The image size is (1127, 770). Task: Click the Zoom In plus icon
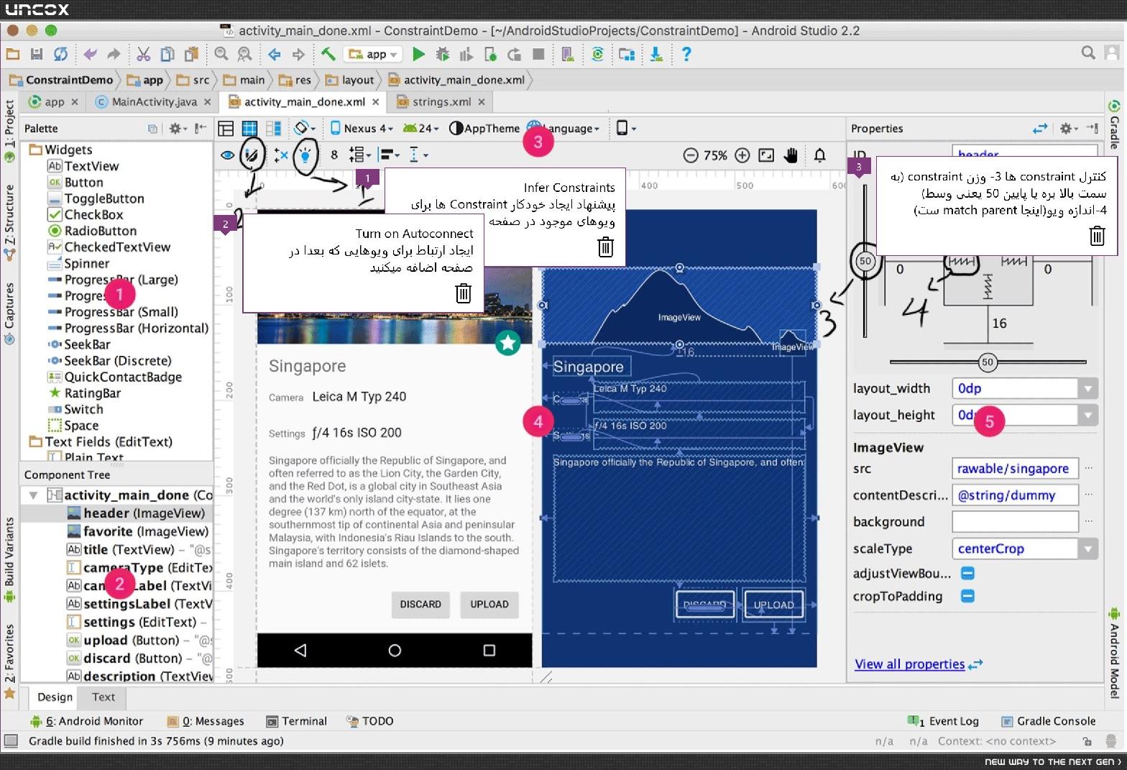tap(742, 155)
